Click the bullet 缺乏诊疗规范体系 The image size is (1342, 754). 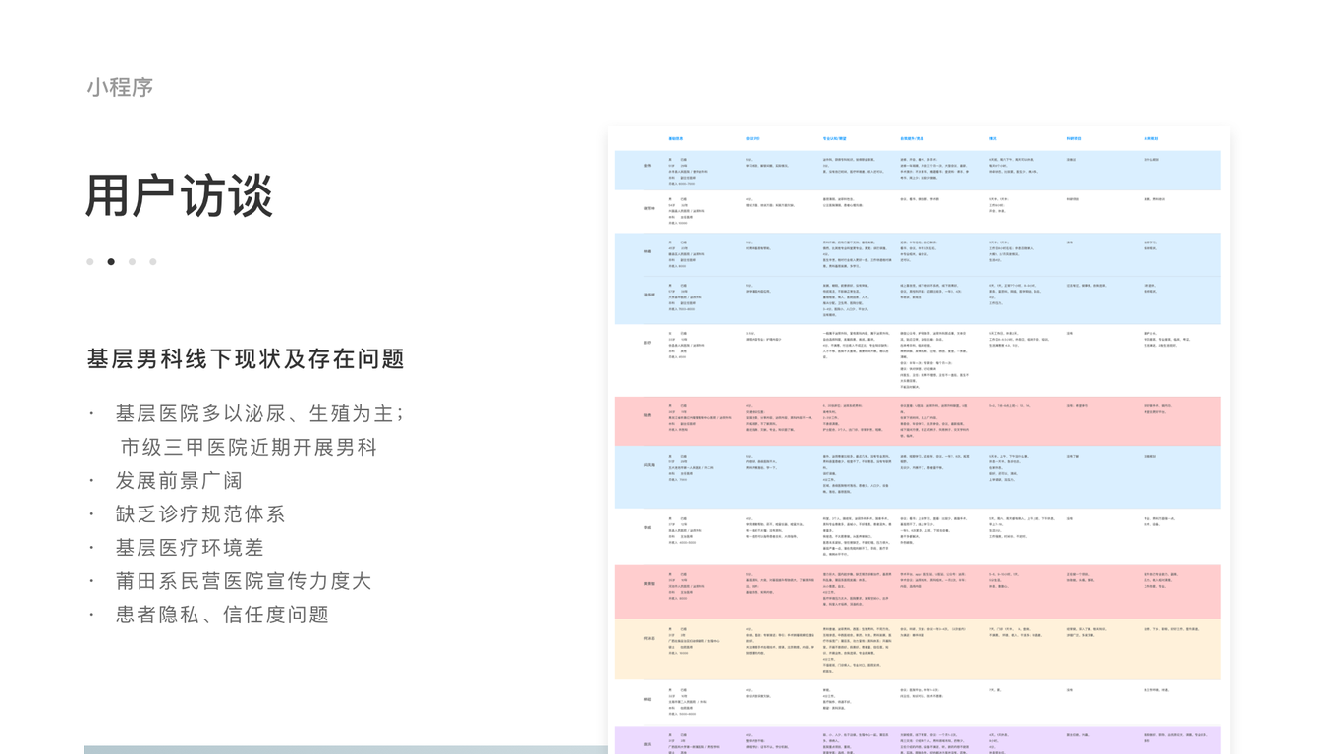pyautogui.click(x=200, y=514)
